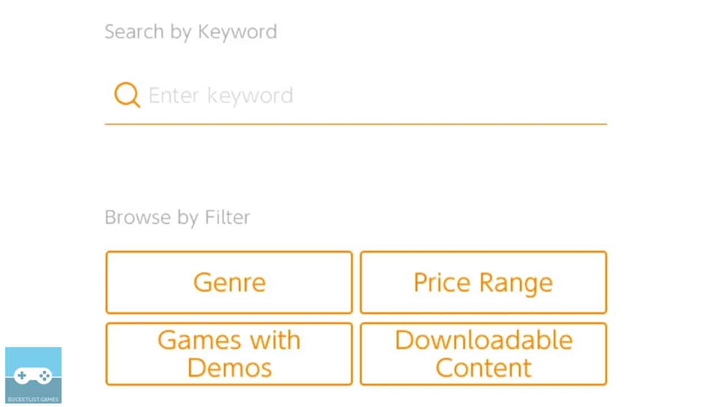Click the game controller icon in the watermark
The height and width of the screenshot is (407, 724).
(x=32, y=376)
